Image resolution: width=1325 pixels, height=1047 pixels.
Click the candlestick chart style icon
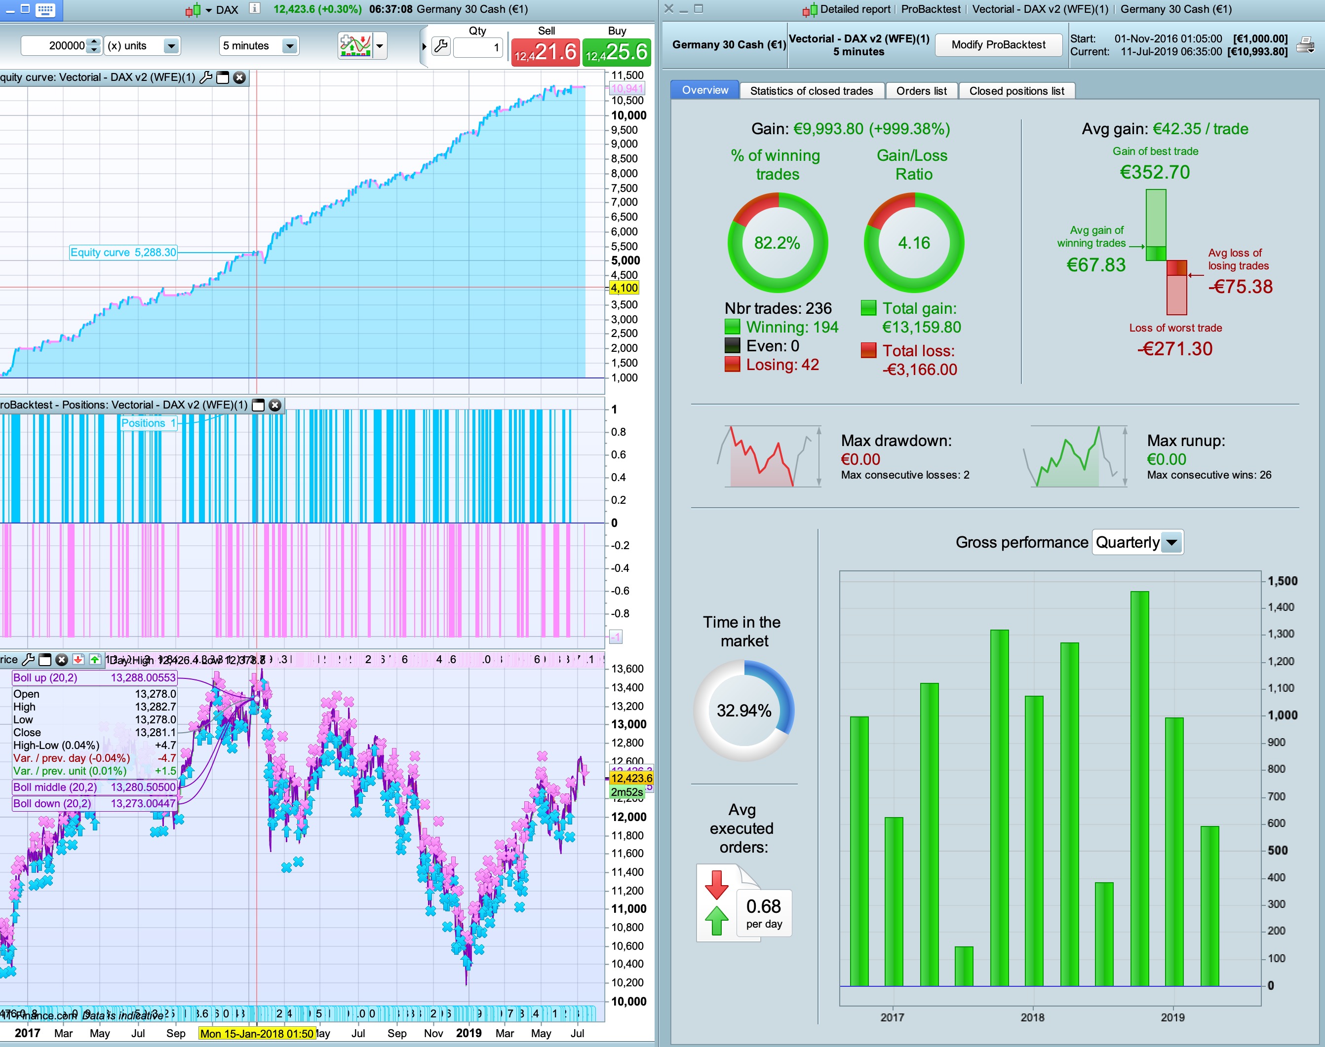click(193, 9)
